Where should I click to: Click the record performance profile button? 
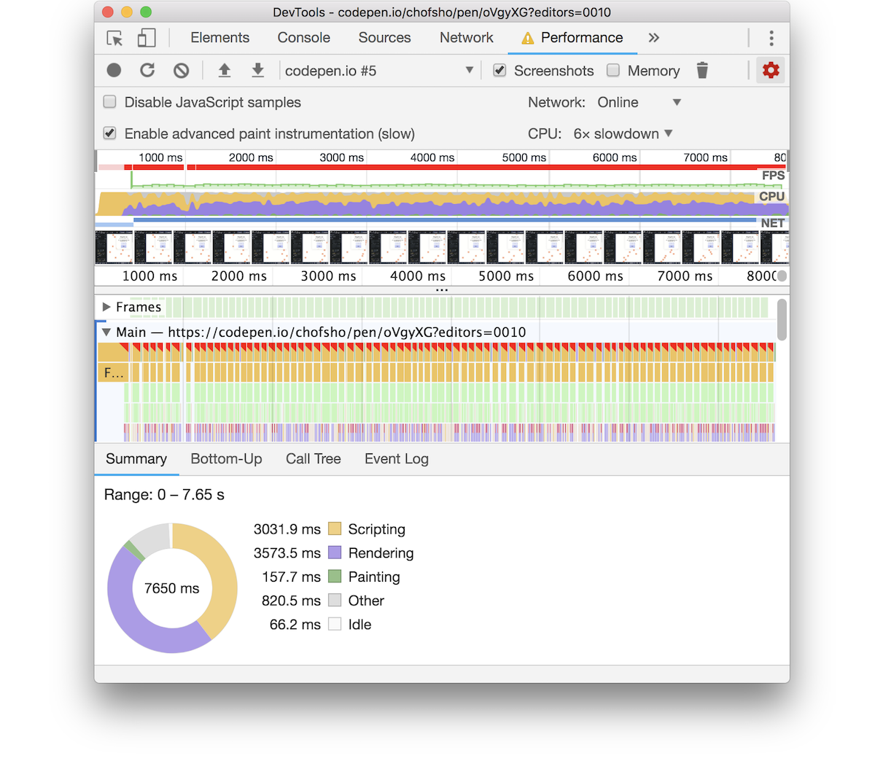click(114, 70)
